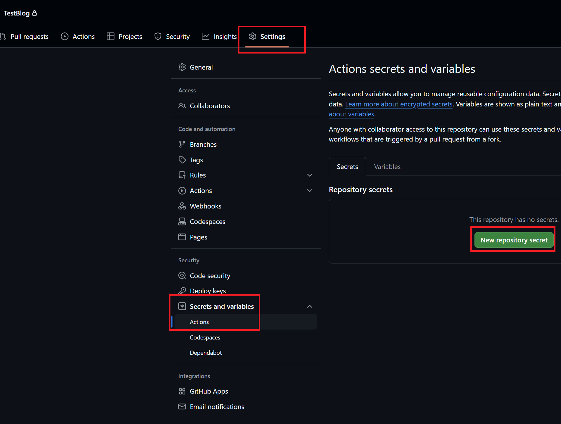Open the TestBlog repository link

click(x=17, y=13)
